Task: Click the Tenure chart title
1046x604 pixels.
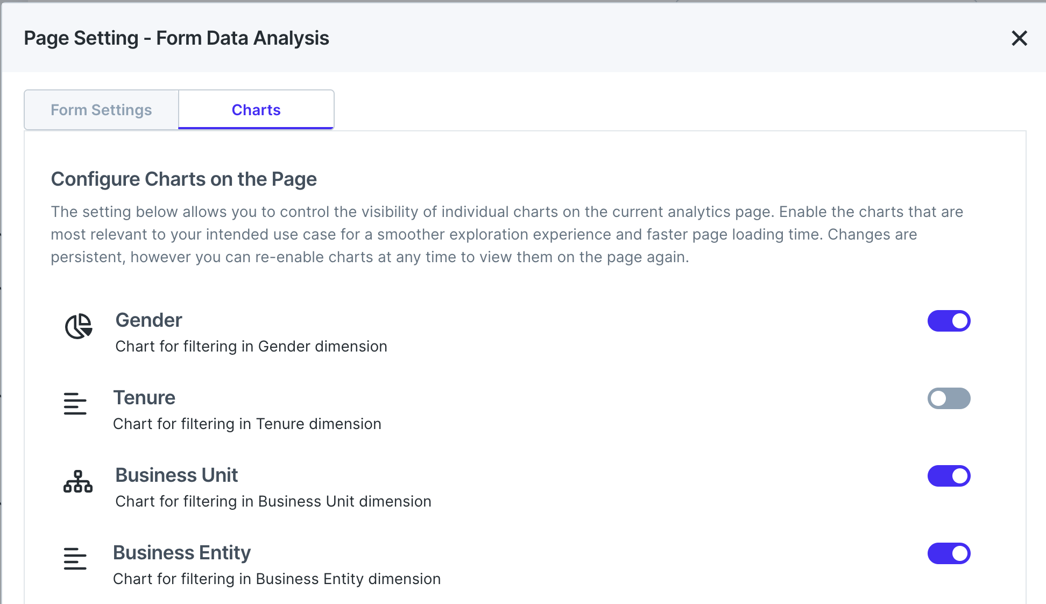Action: click(x=144, y=398)
